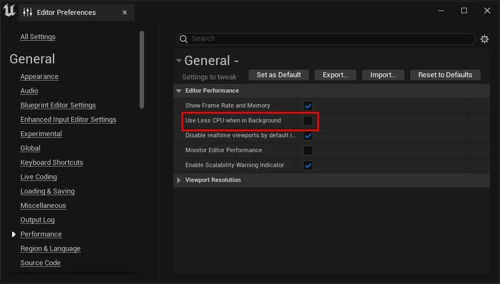Open Appearance settings
This screenshot has width=500, height=284.
click(x=39, y=77)
